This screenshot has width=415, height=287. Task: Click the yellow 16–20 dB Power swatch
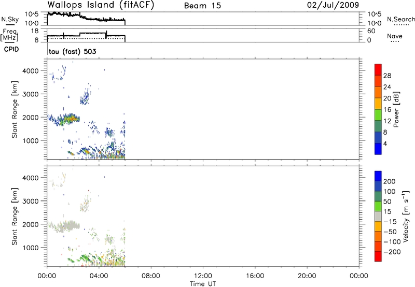pos(378,103)
